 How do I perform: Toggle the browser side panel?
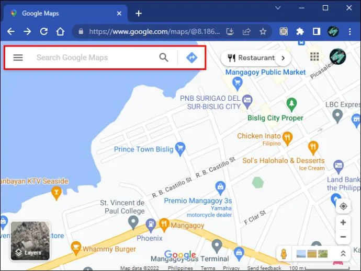[x=317, y=31]
